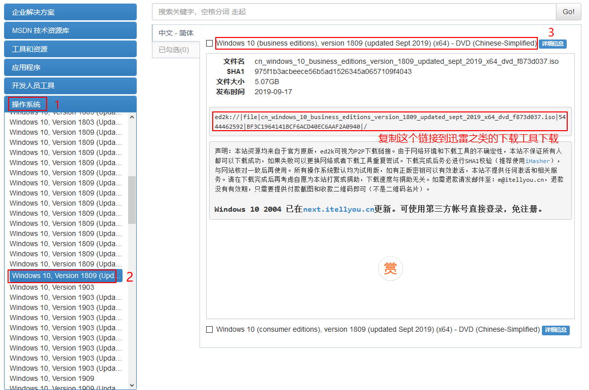This screenshot has height=390, width=589.
Task: Expand the 开发人员工具 section
Action: [70, 86]
